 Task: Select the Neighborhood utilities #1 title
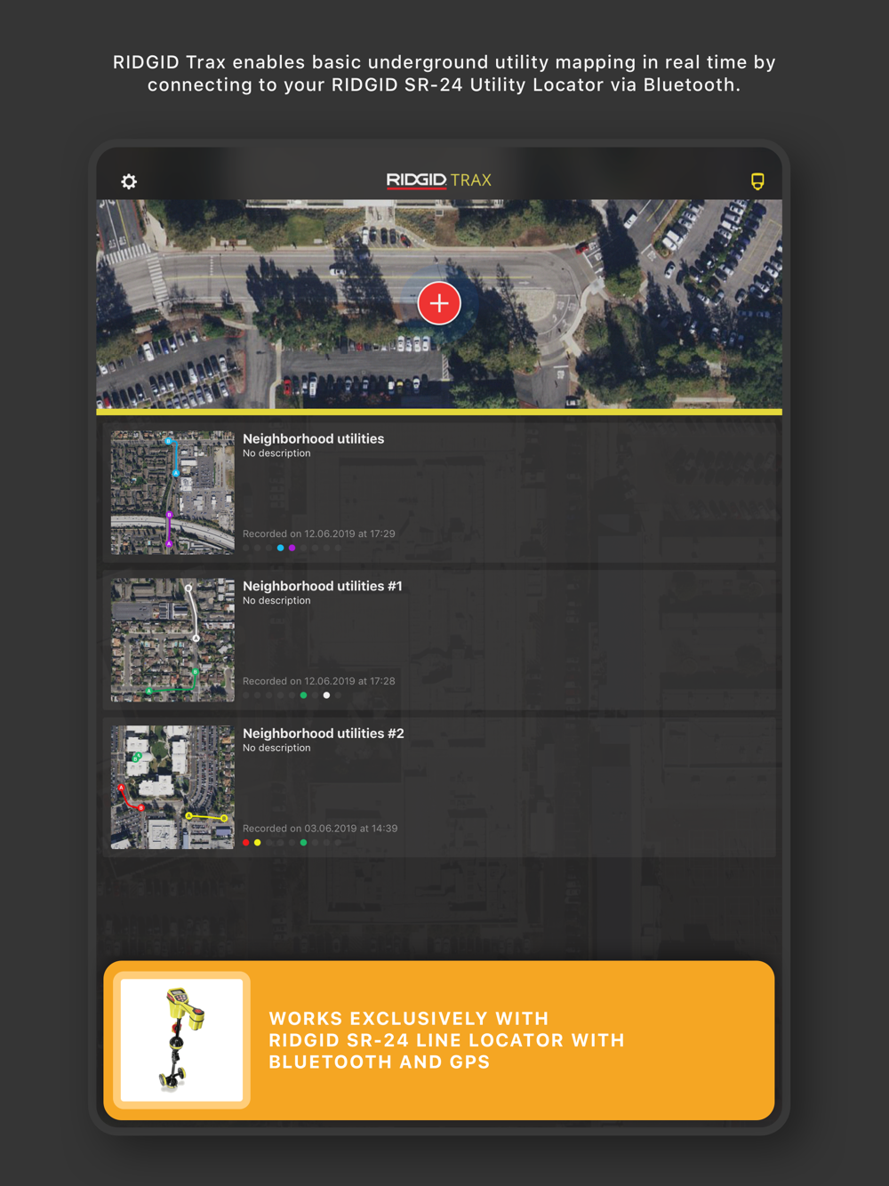323,587
